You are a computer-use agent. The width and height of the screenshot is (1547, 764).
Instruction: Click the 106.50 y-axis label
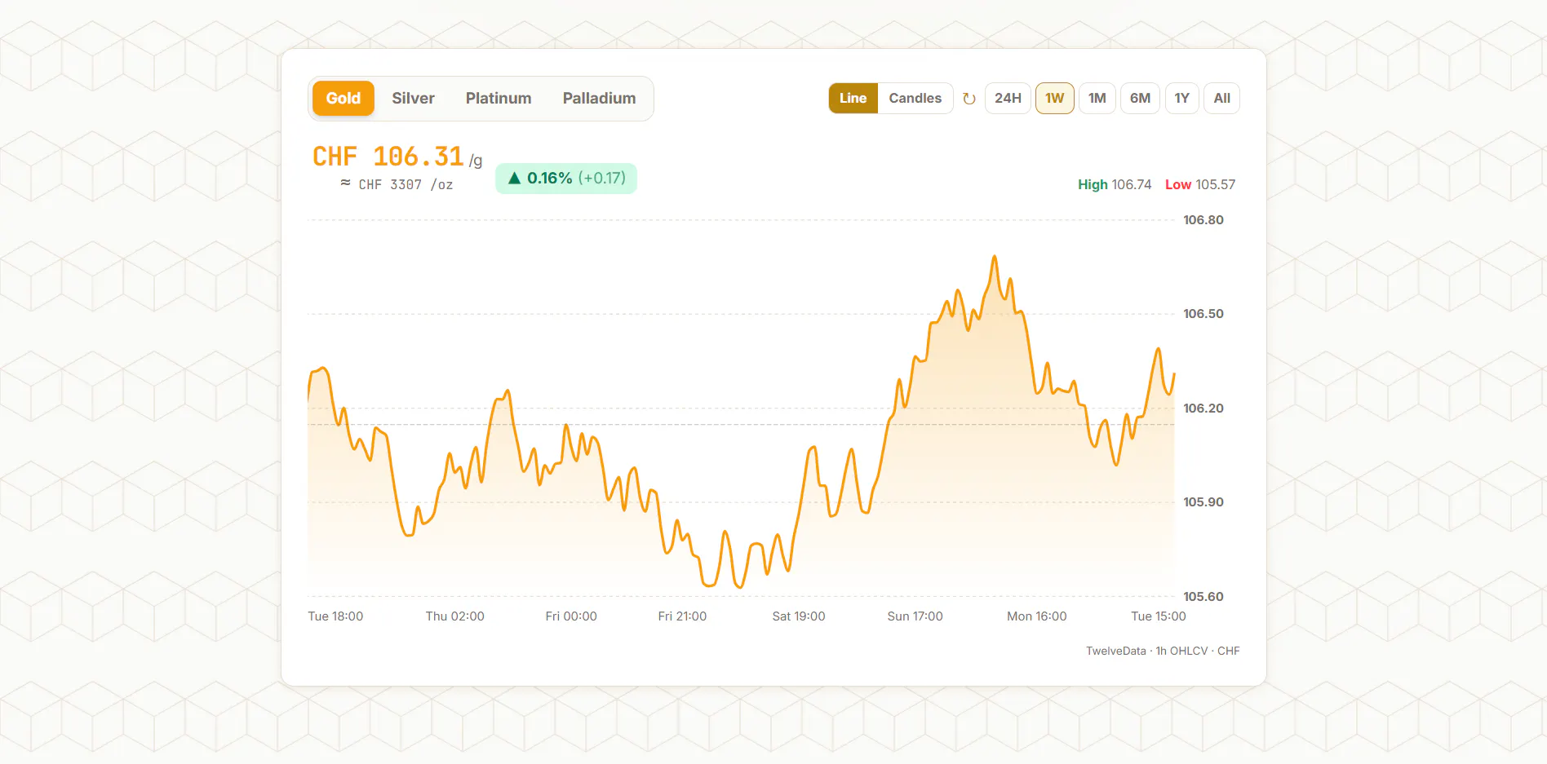[1203, 314]
